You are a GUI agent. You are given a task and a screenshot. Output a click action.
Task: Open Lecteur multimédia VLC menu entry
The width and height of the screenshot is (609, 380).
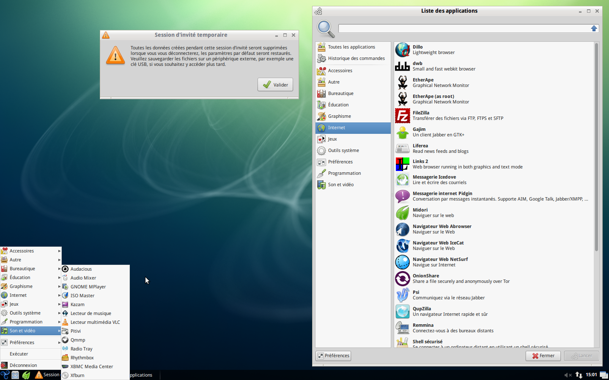95,322
